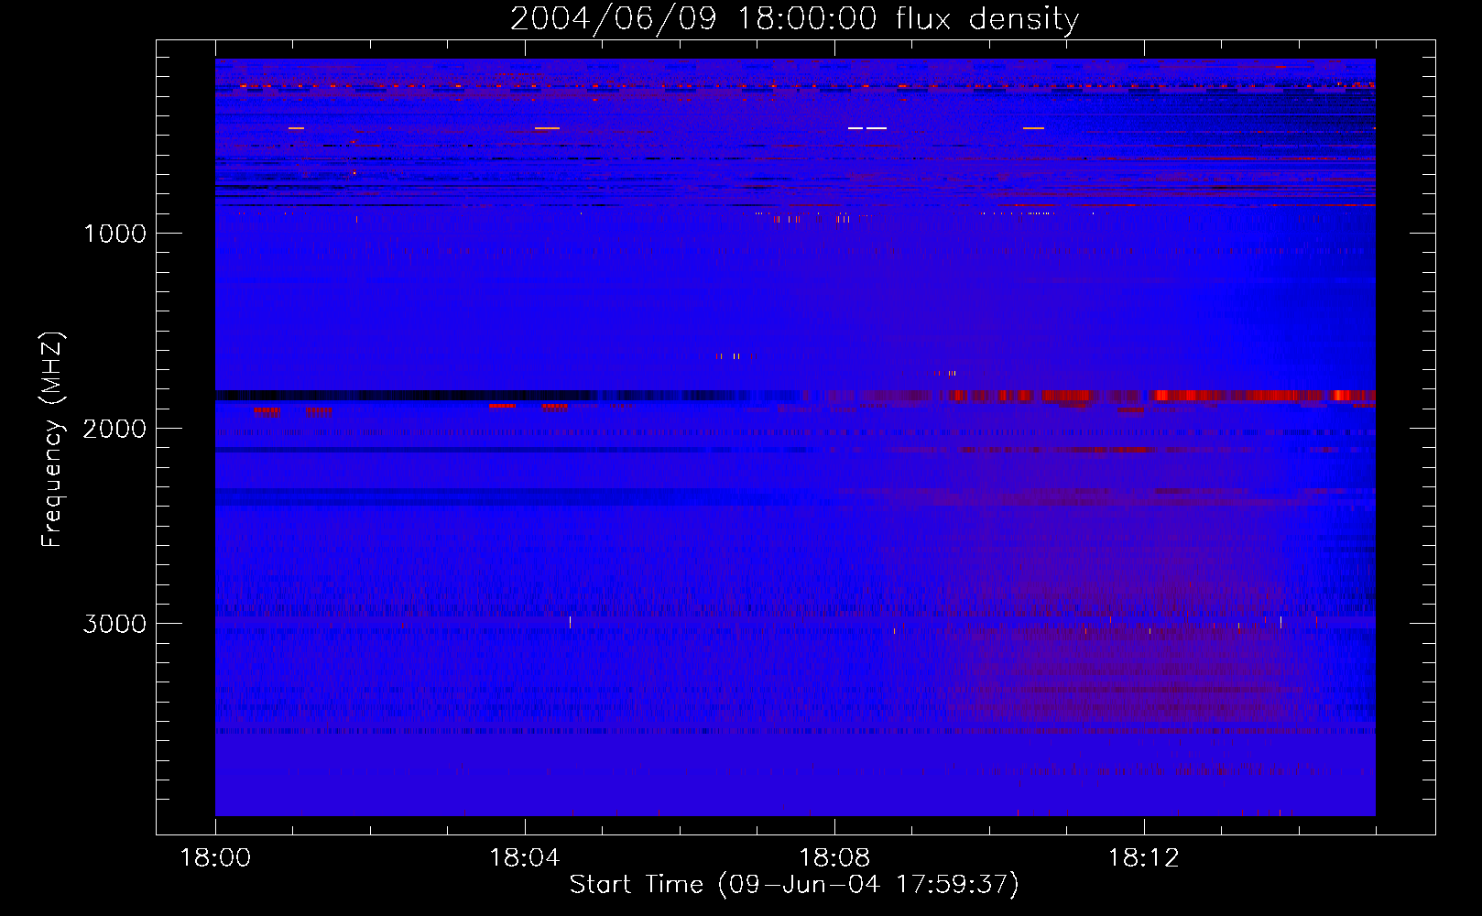Screen dimensions: 1482x916
Task: Click the "1000" frequency tick label
Action: (114, 234)
